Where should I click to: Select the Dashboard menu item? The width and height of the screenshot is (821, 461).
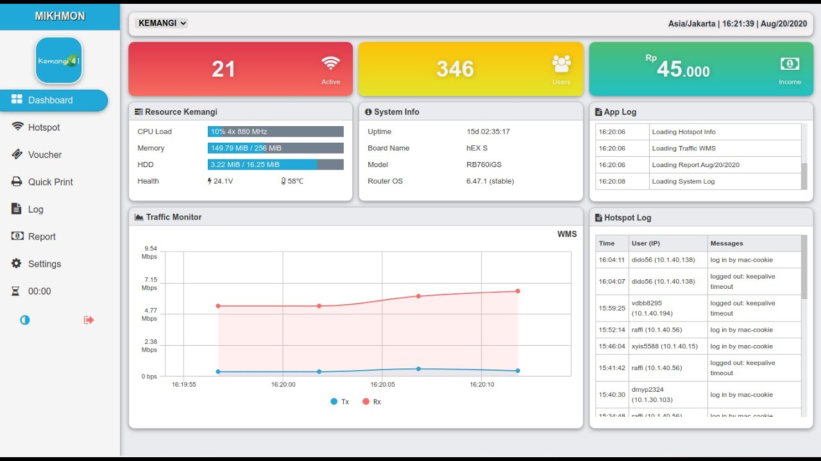pyautogui.click(x=54, y=100)
